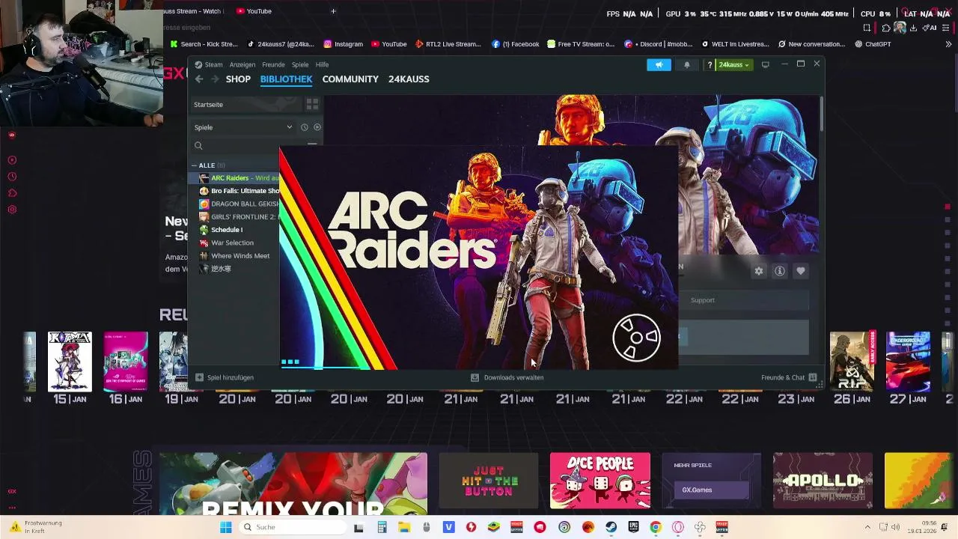
Task: Open browser AI assistant icon
Action: 931,28
